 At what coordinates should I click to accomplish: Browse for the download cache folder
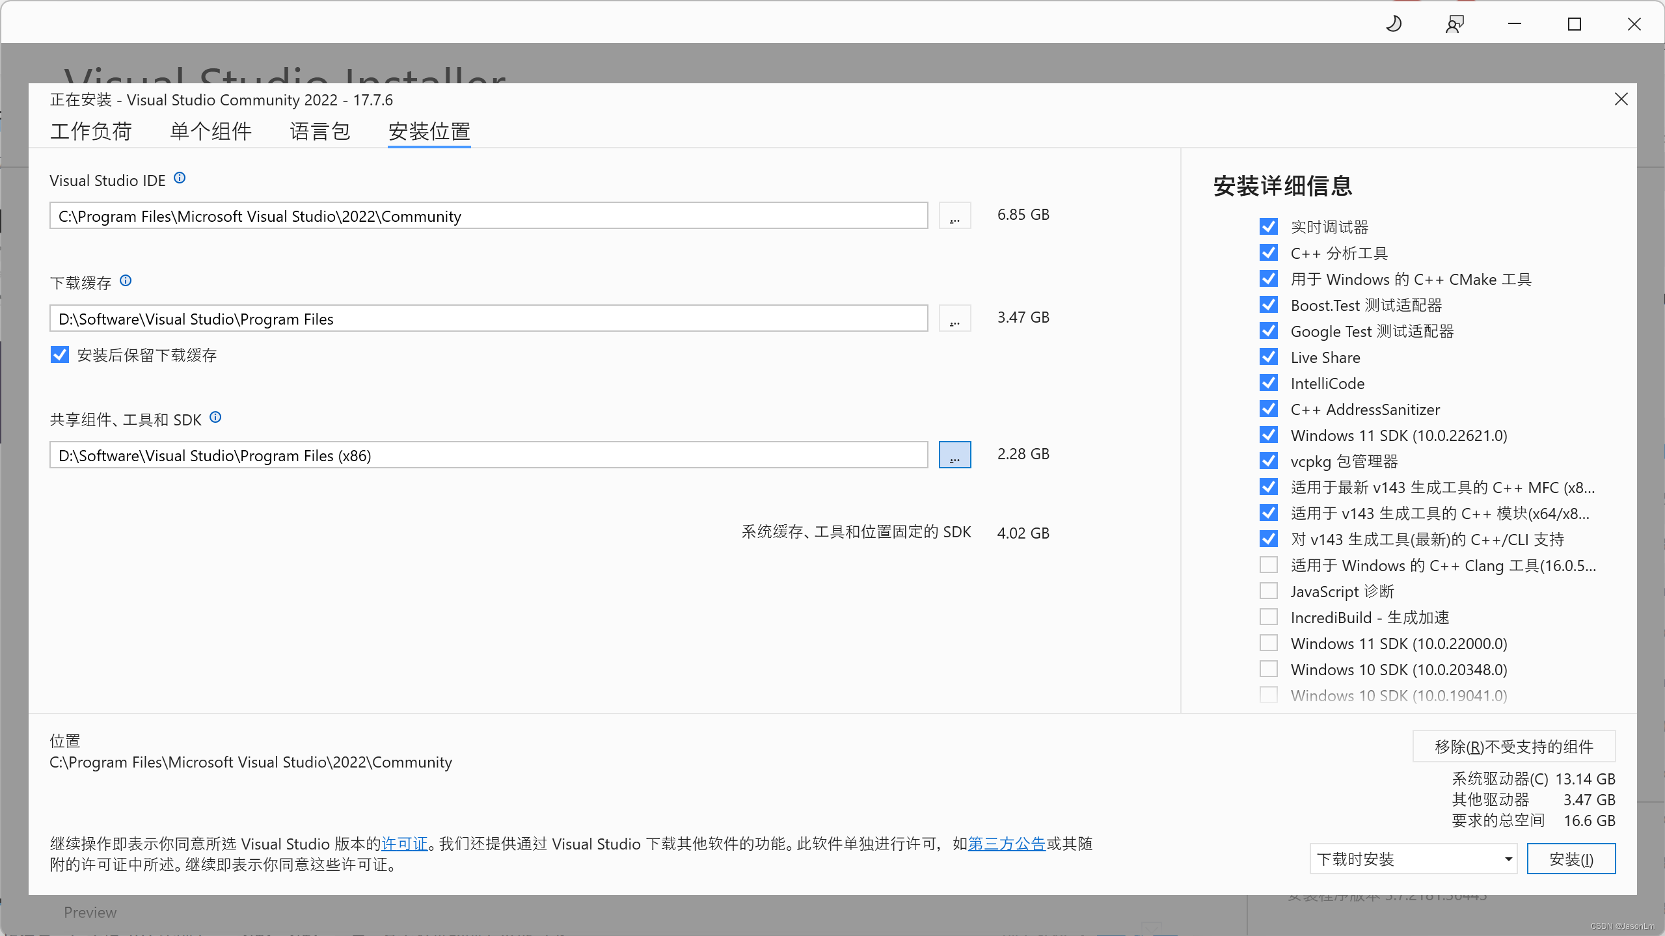[954, 318]
